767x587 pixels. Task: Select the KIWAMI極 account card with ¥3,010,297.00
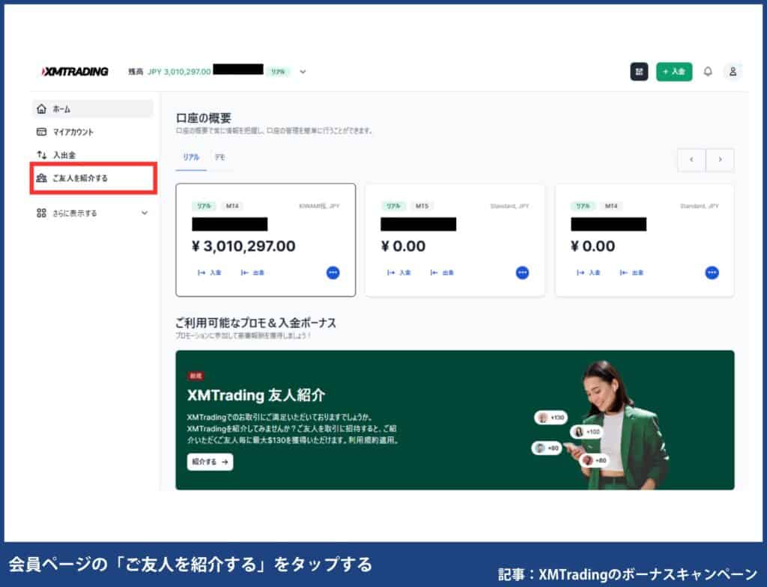(x=266, y=240)
